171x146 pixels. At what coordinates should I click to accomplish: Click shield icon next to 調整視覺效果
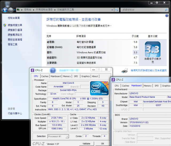[x=5, y=25]
